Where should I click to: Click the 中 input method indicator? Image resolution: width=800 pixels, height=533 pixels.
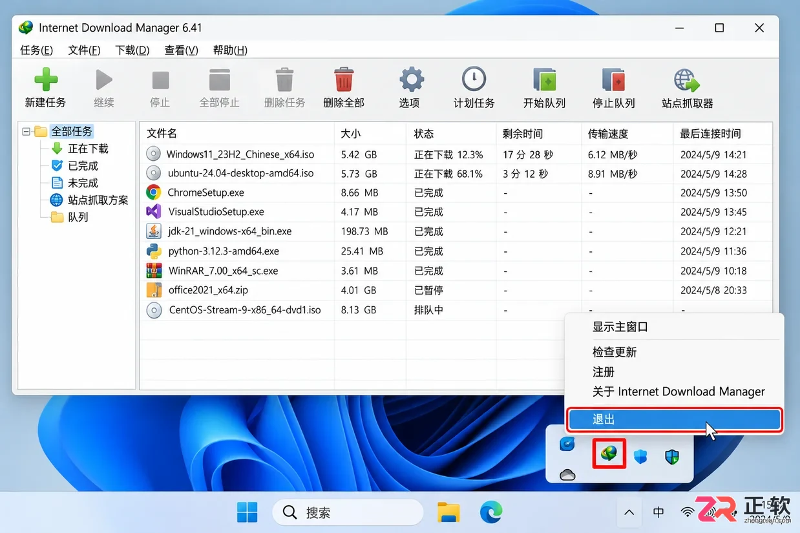(x=658, y=512)
